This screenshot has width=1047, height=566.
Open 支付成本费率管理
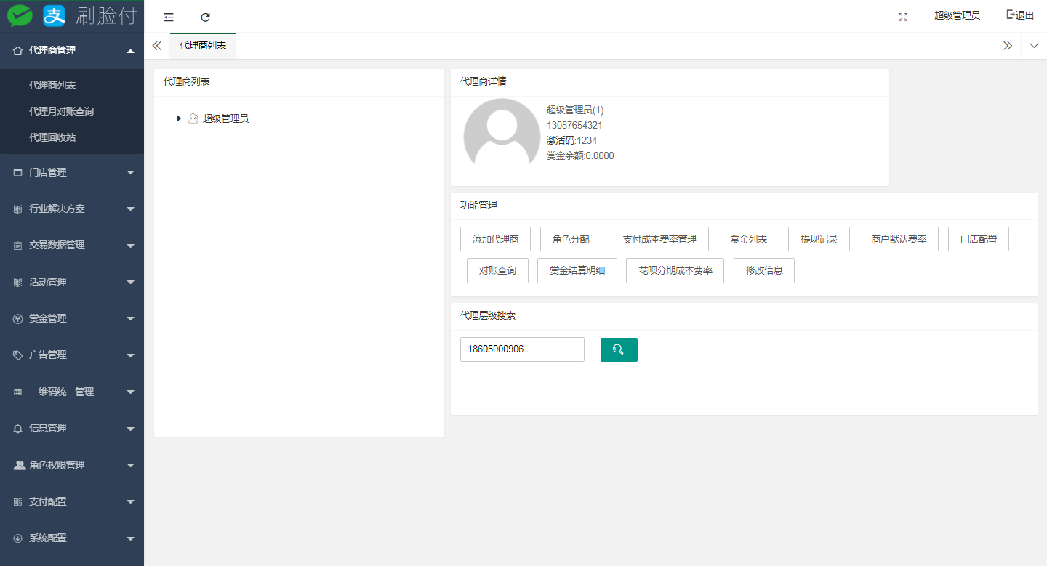(659, 239)
